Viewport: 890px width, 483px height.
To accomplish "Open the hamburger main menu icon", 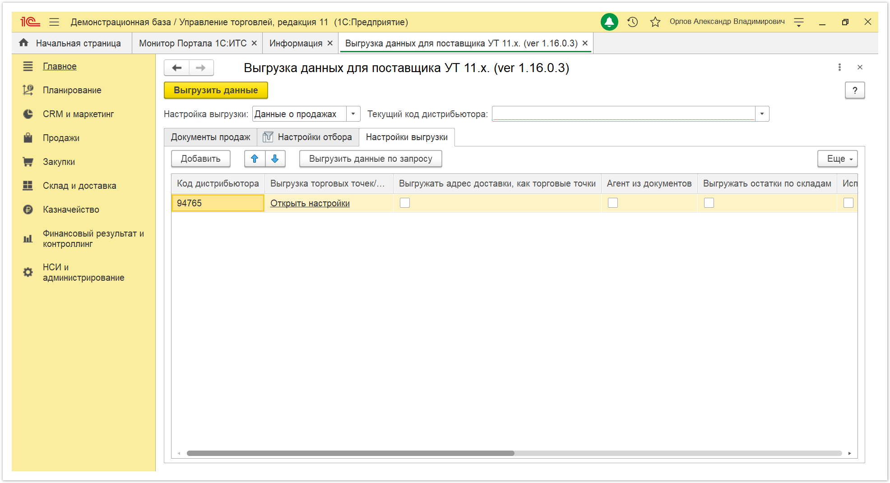I will coord(54,22).
